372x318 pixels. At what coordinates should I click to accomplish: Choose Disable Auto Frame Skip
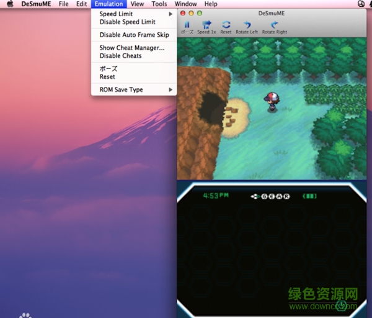click(134, 35)
